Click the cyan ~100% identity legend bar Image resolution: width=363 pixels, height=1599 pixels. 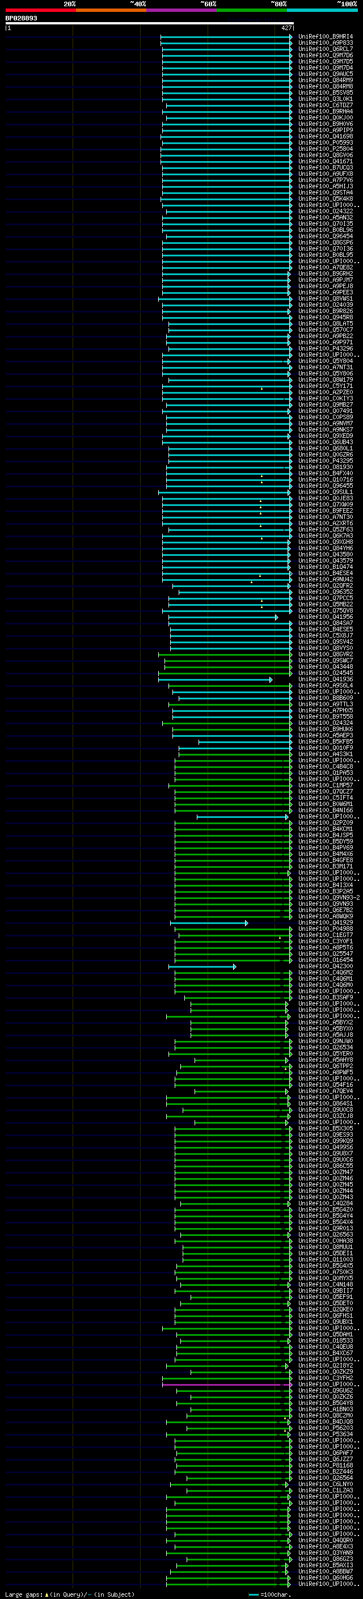pyautogui.click(x=322, y=10)
